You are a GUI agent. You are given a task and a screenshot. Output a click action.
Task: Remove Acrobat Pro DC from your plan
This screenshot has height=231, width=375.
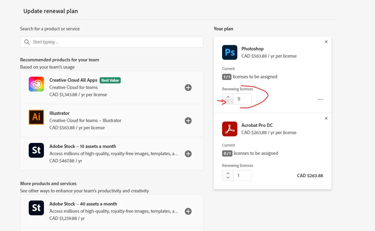click(326, 118)
